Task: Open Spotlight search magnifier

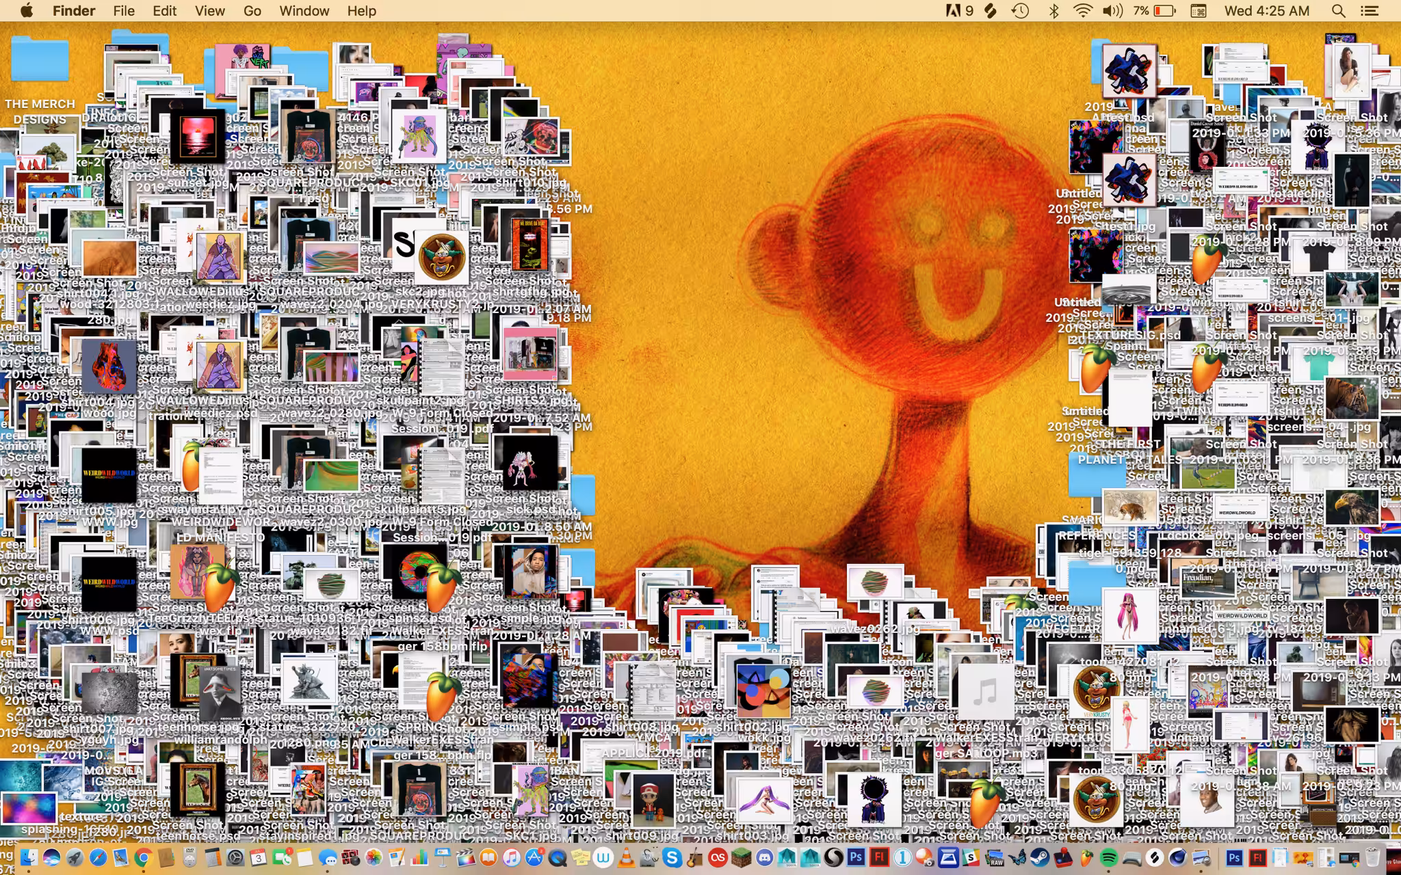Action: [x=1339, y=10]
